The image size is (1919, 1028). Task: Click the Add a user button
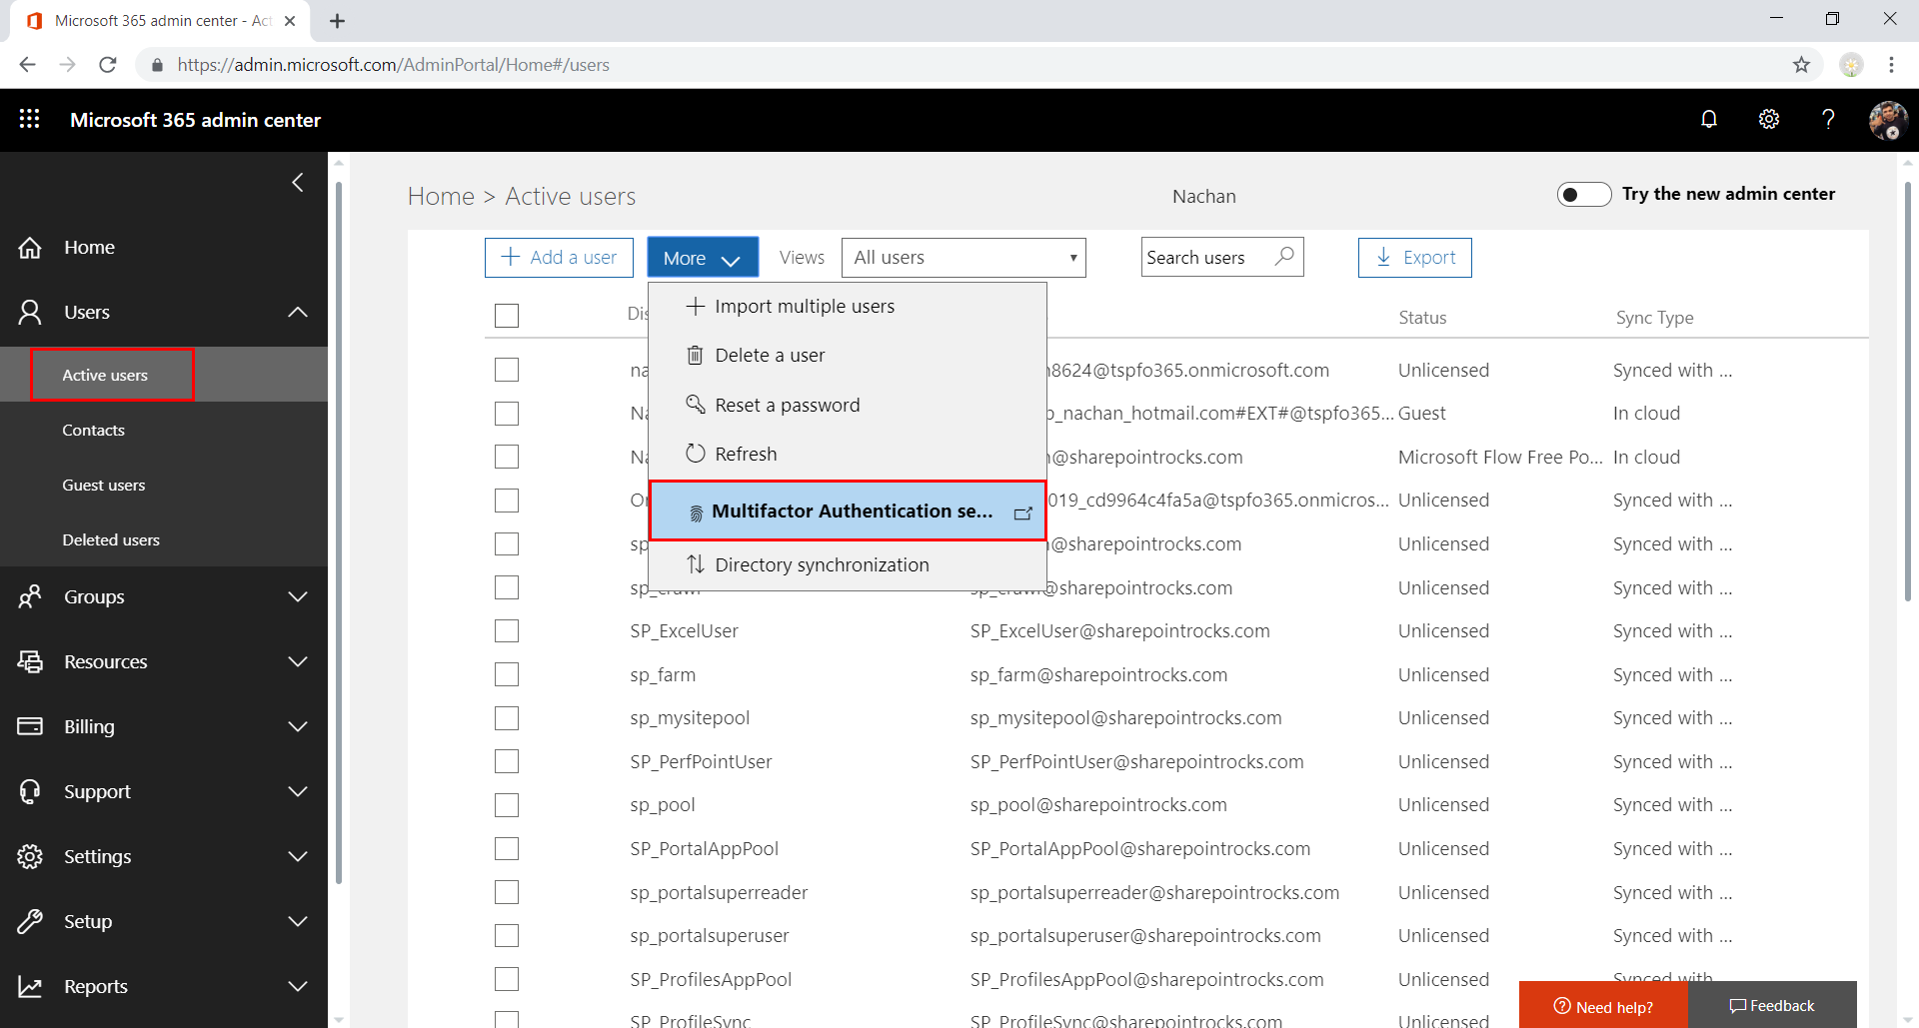click(x=559, y=258)
